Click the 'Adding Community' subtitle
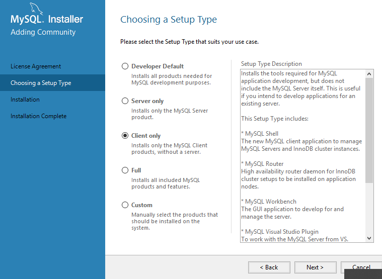The height and width of the screenshot is (279, 382). coord(43,32)
